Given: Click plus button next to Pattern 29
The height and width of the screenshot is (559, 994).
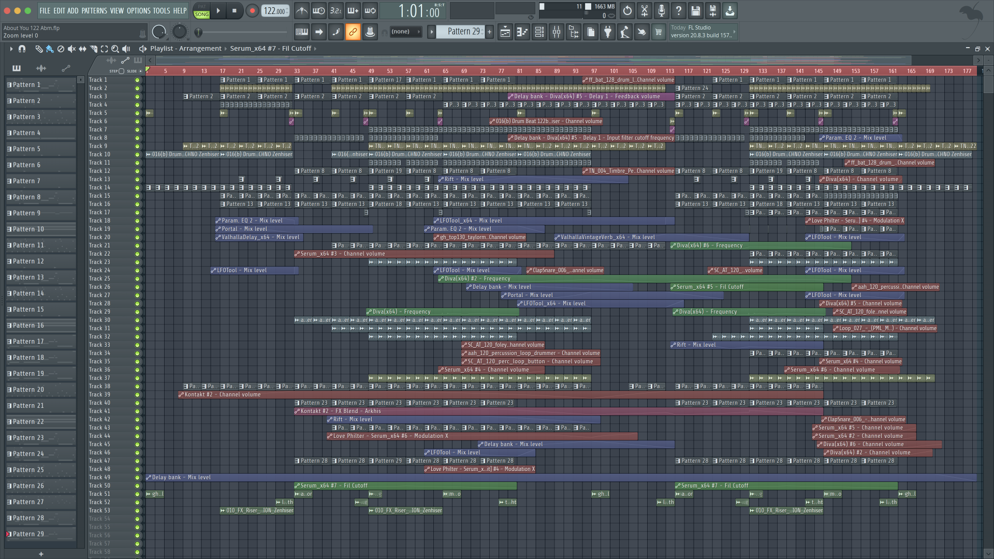Looking at the screenshot, I should pyautogui.click(x=489, y=32).
